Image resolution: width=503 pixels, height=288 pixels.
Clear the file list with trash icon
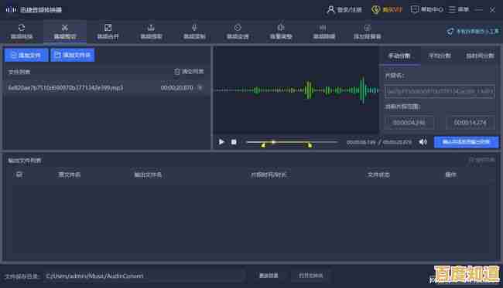(189, 71)
